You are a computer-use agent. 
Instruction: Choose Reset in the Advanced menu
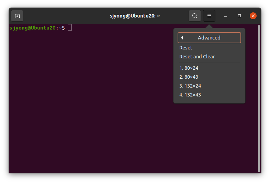coord(209,48)
